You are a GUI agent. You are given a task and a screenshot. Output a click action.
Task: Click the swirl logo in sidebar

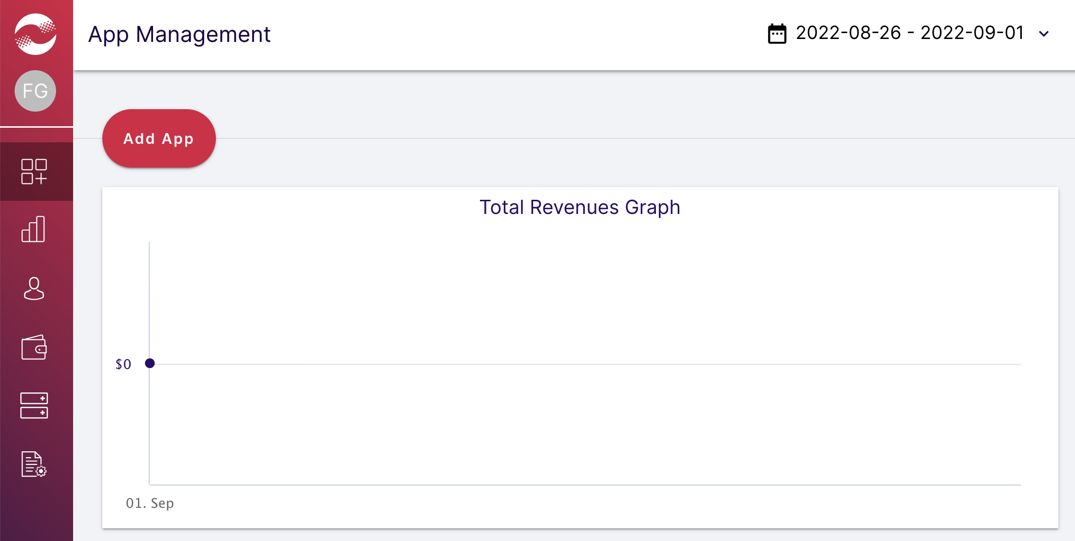[x=35, y=34]
